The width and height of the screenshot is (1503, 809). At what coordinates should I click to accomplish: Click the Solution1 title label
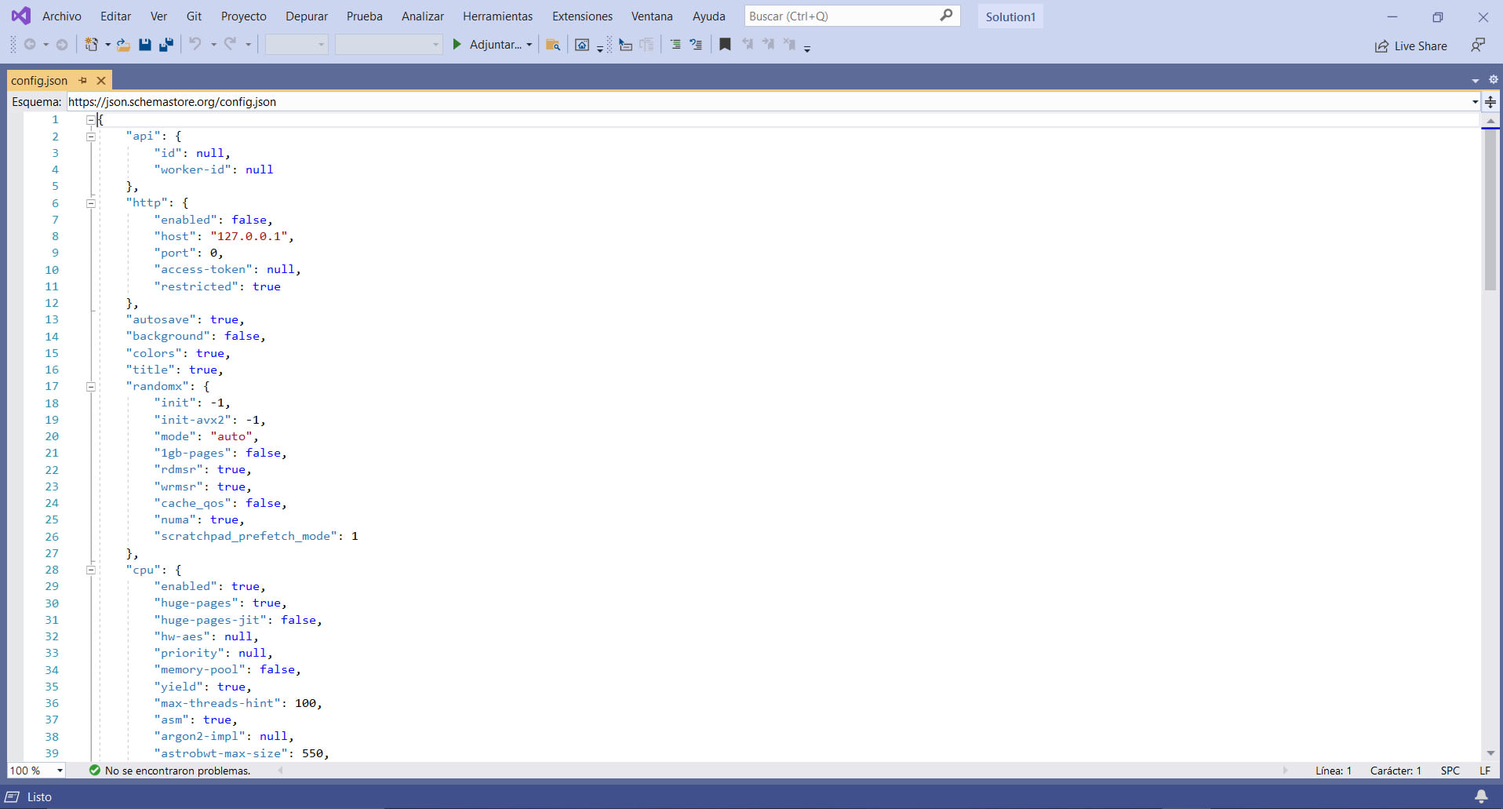coord(1010,16)
